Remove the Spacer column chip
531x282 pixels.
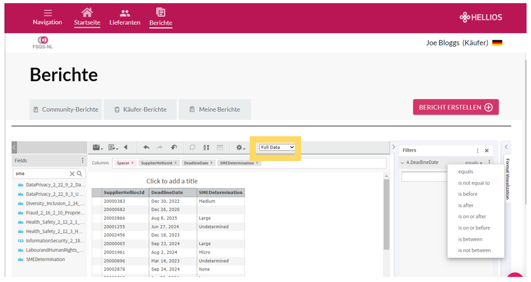pos(132,163)
